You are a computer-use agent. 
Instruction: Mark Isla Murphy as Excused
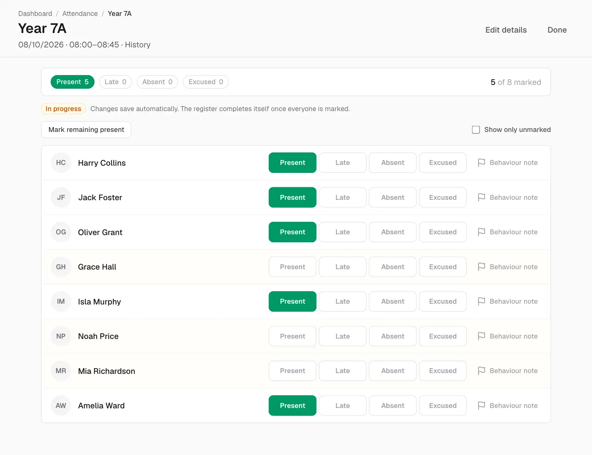pyautogui.click(x=443, y=301)
